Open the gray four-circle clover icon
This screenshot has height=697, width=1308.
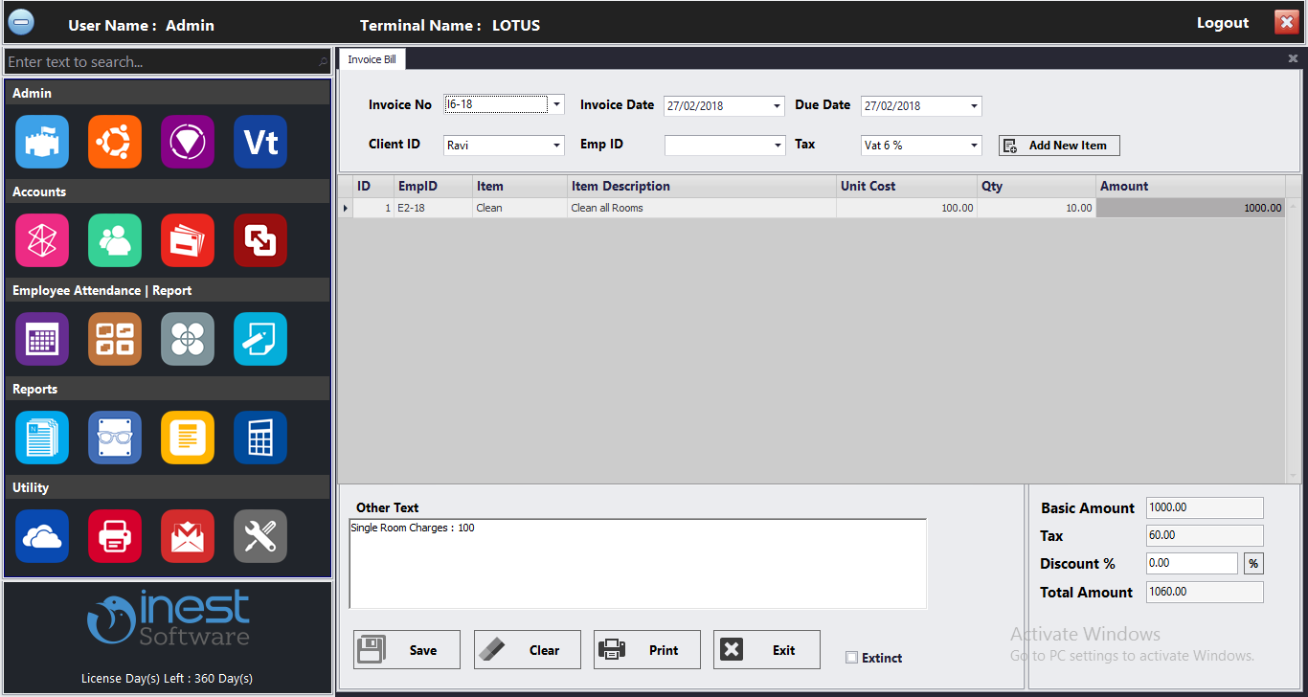tap(188, 339)
